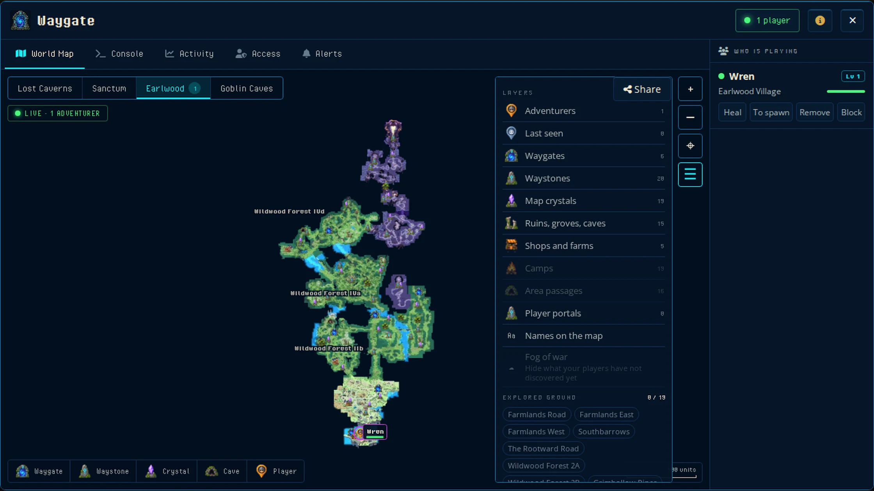Screen dimensions: 874x491
Task: Switch to the Sanctum map
Action: pyautogui.click(x=109, y=88)
